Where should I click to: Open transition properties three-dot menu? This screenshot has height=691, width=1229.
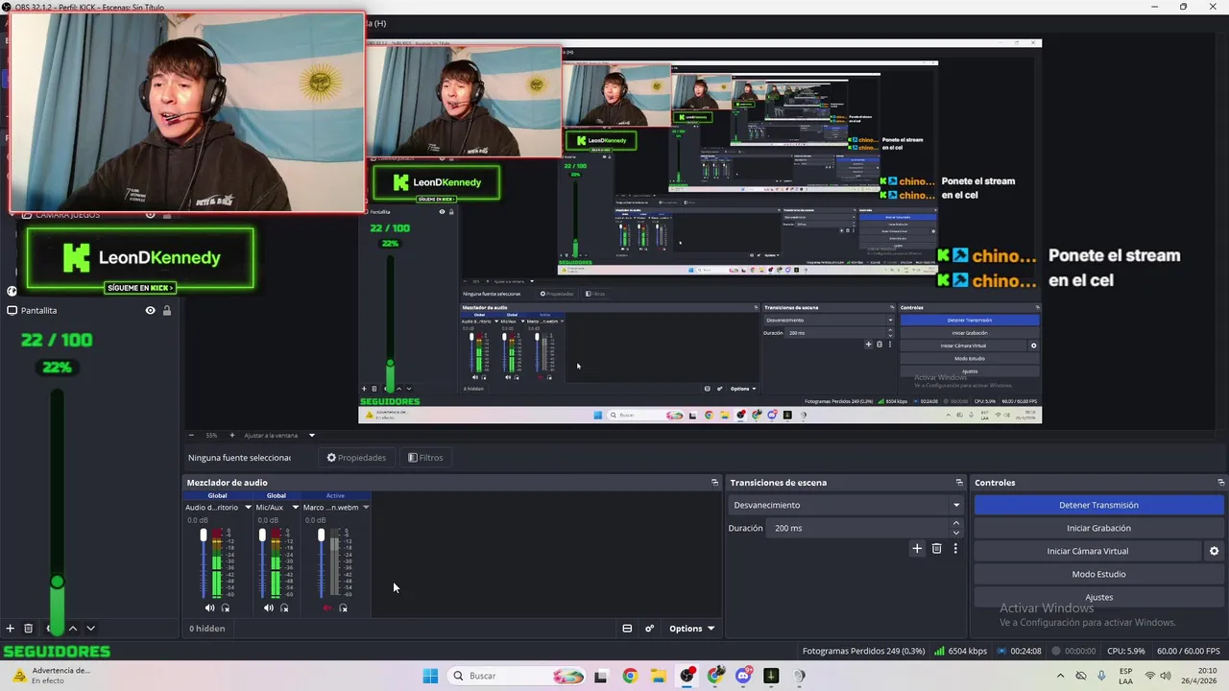(x=955, y=549)
